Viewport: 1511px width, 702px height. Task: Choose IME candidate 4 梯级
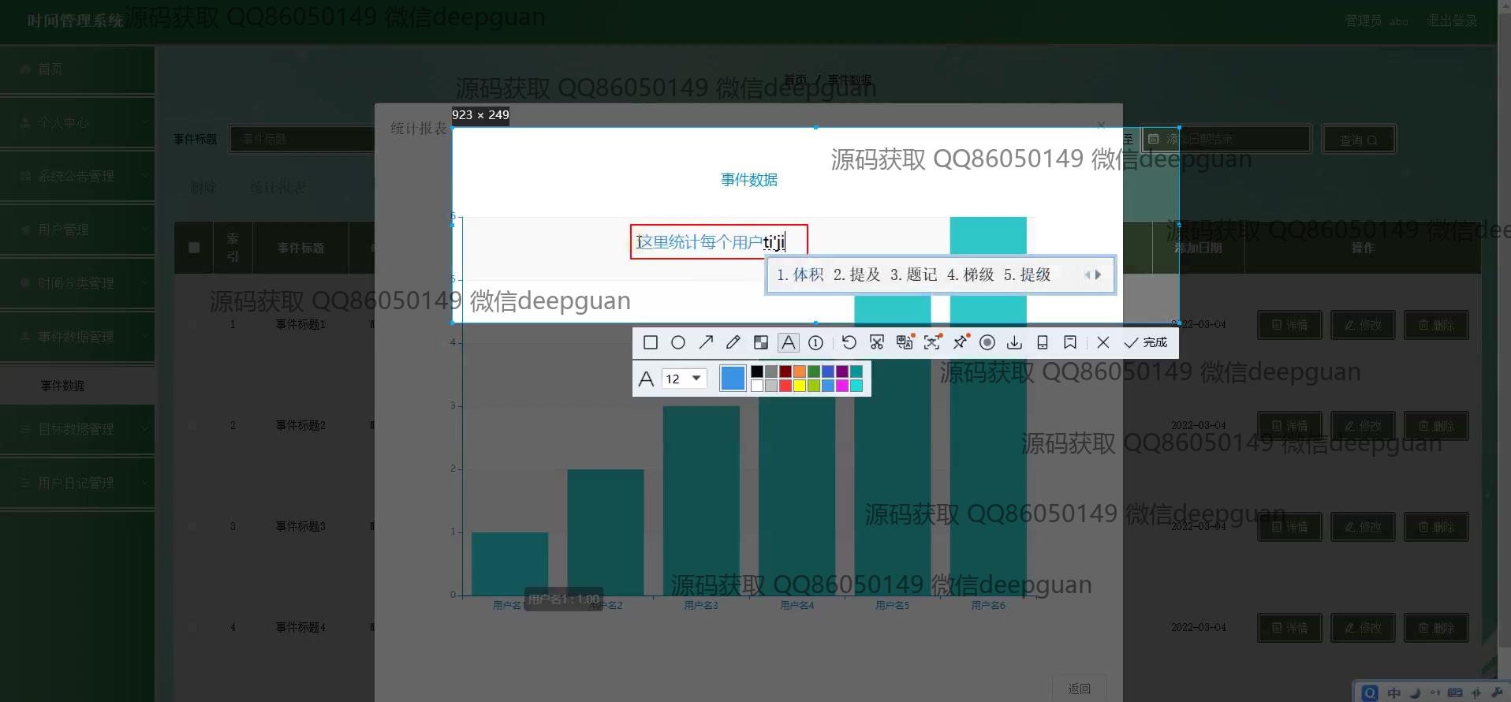coord(971,274)
